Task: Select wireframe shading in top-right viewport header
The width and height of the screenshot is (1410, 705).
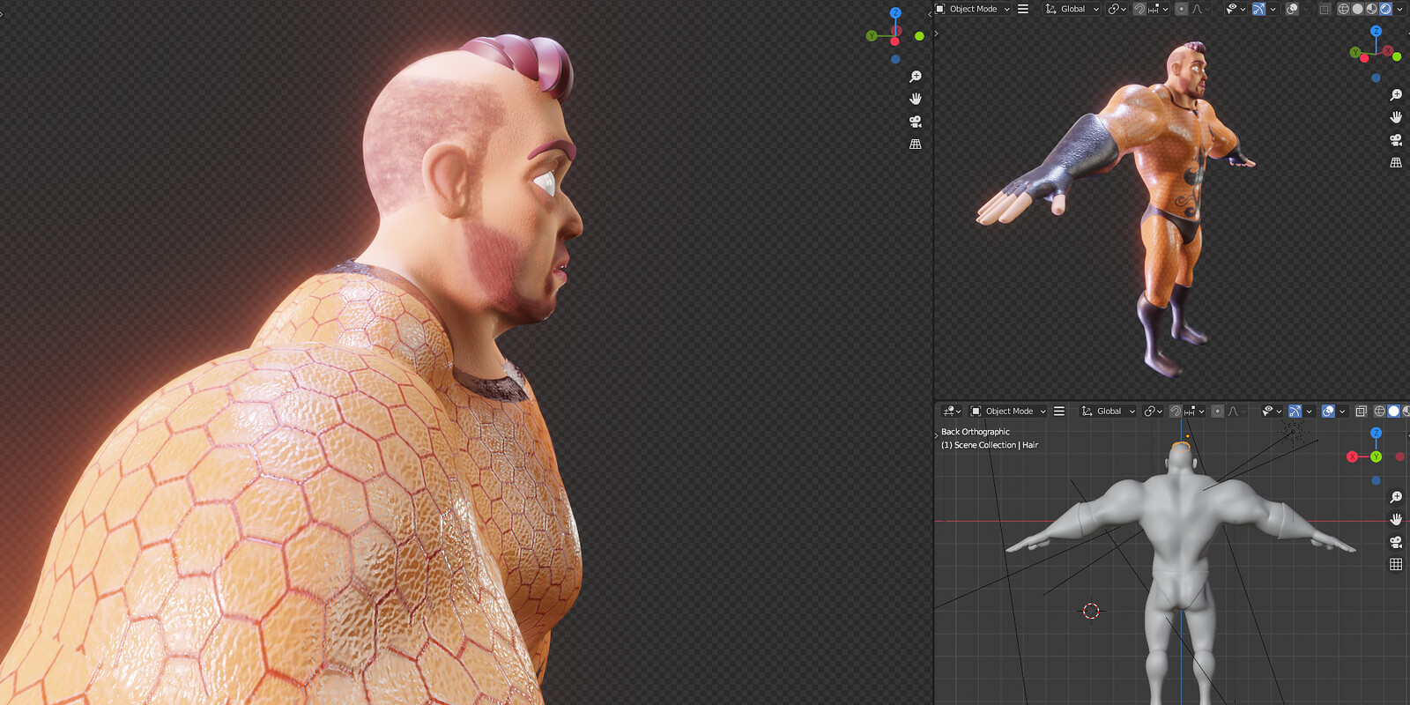Action: pyautogui.click(x=1344, y=9)
